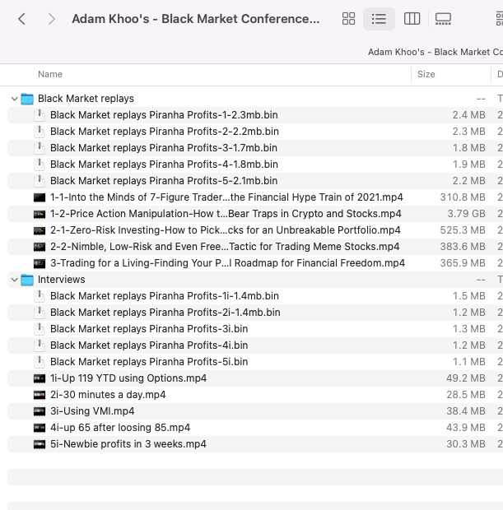This screenshot has height=510, width=503.
Task: Switch to icon grid view
Action: tap(348, 19)
